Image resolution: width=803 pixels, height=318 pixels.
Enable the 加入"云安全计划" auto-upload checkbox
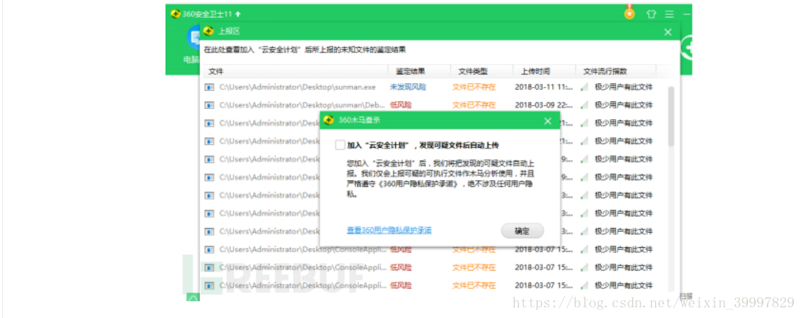tap(340, 145)
